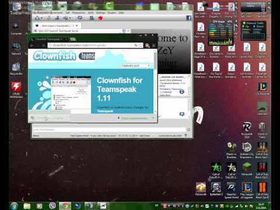Click the translate icon in the address bar
280x210 pixels.
[136, 45]
